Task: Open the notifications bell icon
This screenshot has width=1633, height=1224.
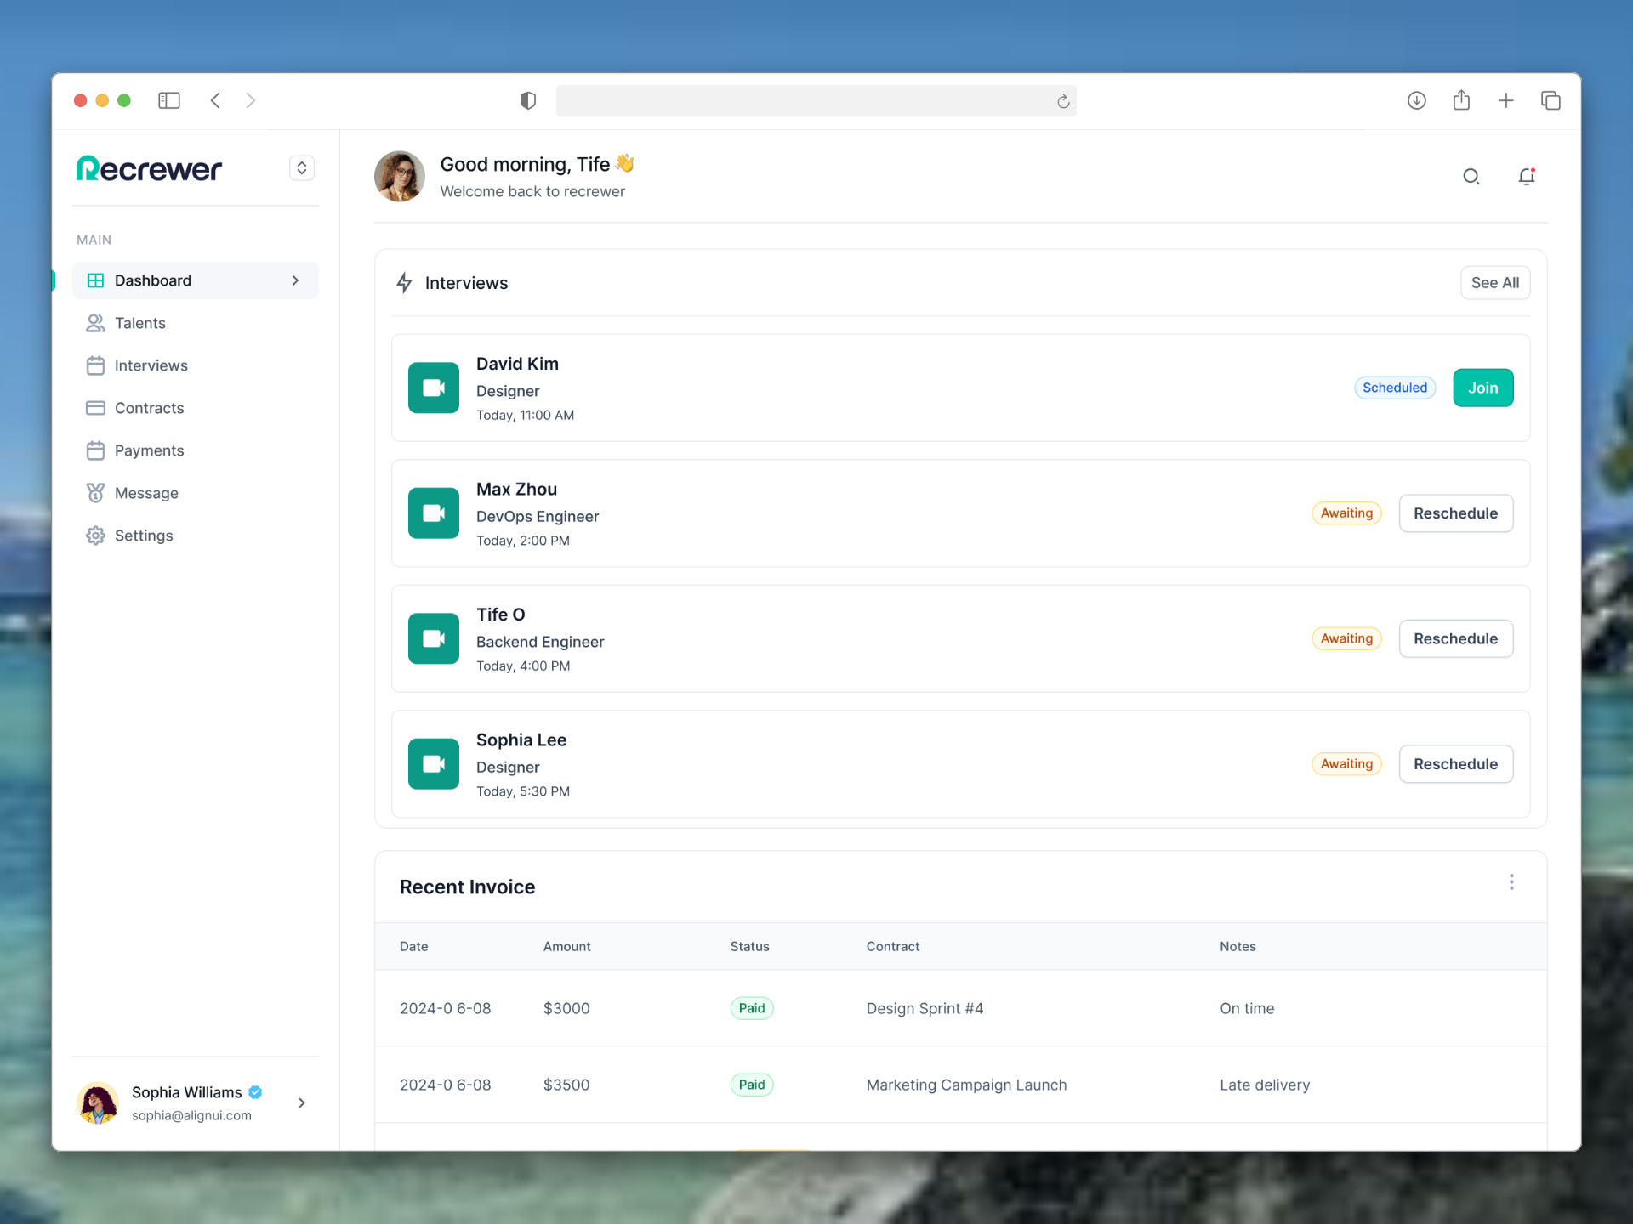Action: (1527, 177)
